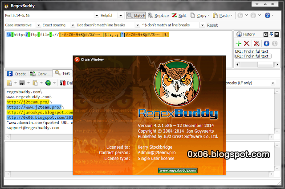Click the owl logo in About dialog
Viewport: 285px width, 189px height.
pos(177,83)
